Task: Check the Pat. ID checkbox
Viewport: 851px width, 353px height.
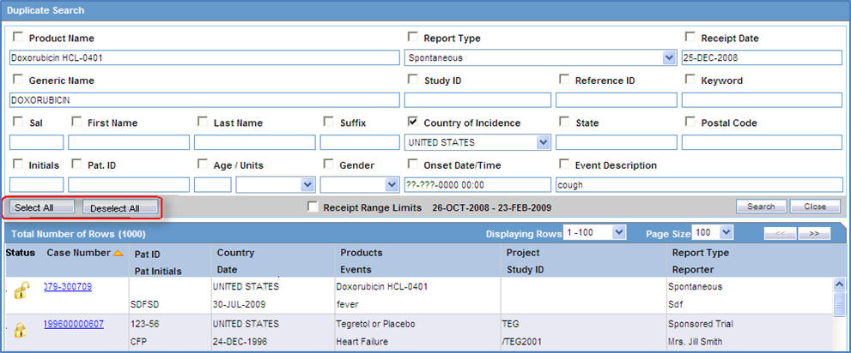Action: pyautogui.click(x=76, y=164)
